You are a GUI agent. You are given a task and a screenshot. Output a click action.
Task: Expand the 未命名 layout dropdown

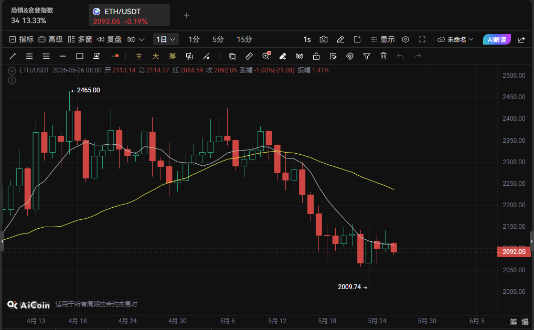coord(456,39)
